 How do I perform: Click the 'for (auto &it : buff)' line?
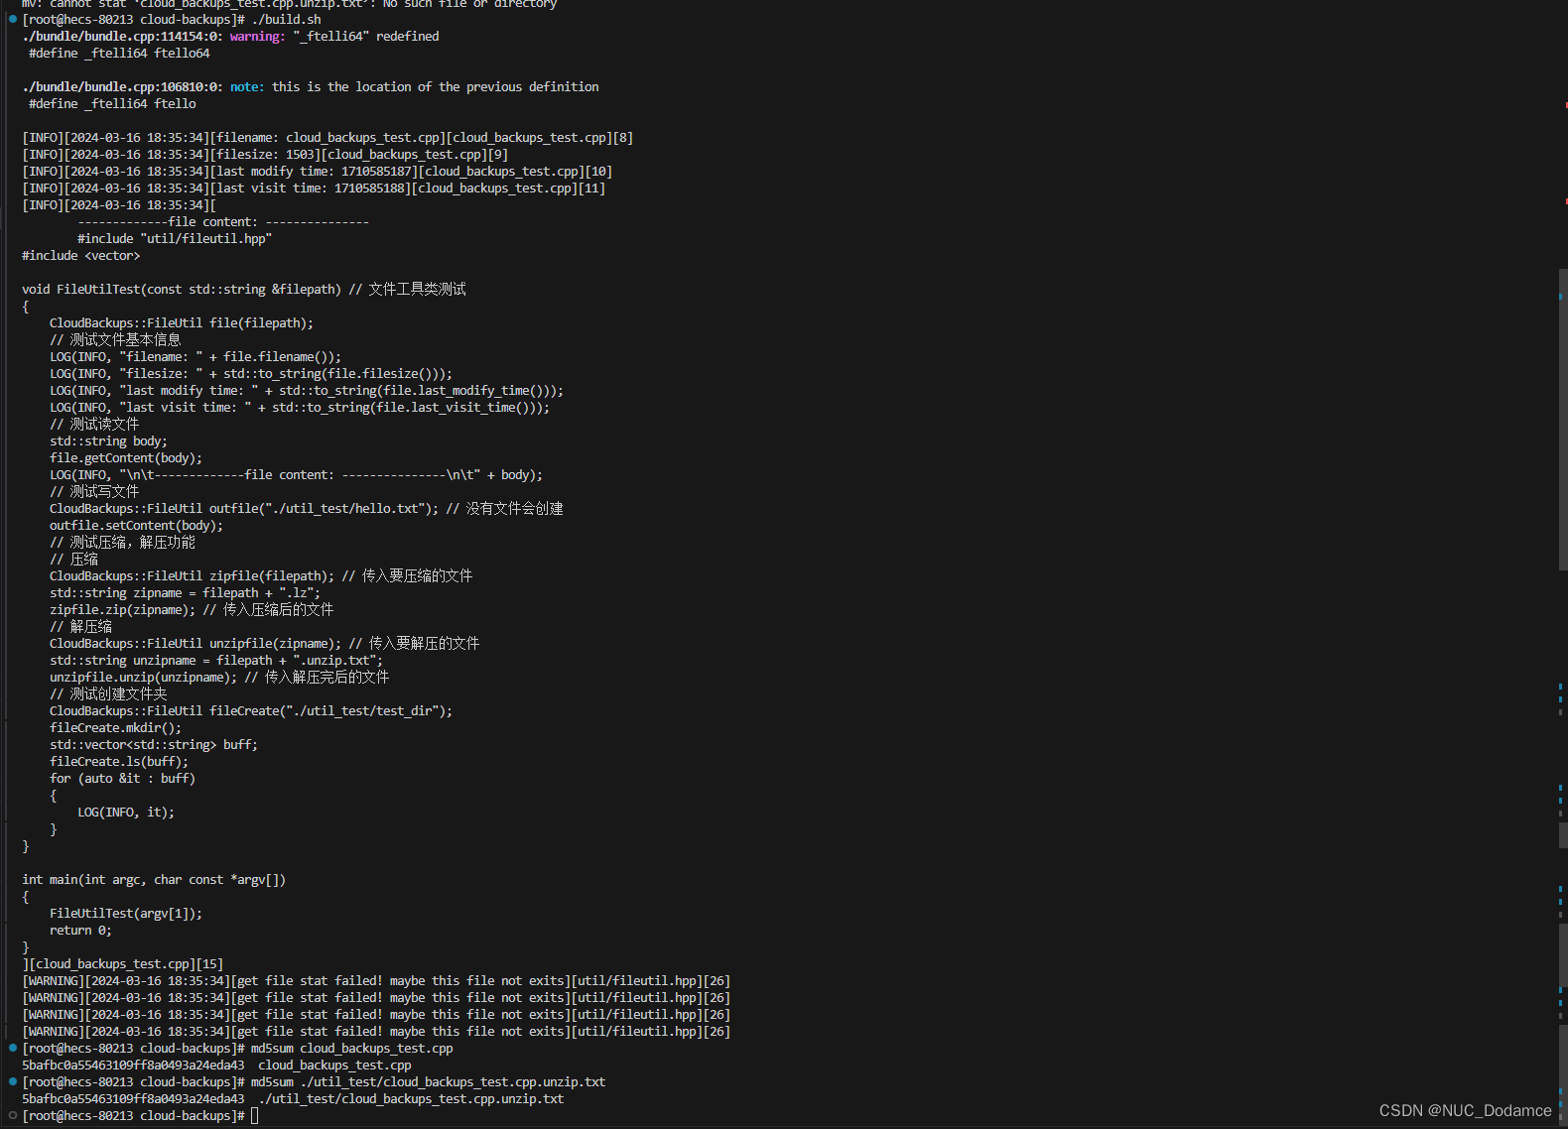pyautogui.click(x=123, y=778)
